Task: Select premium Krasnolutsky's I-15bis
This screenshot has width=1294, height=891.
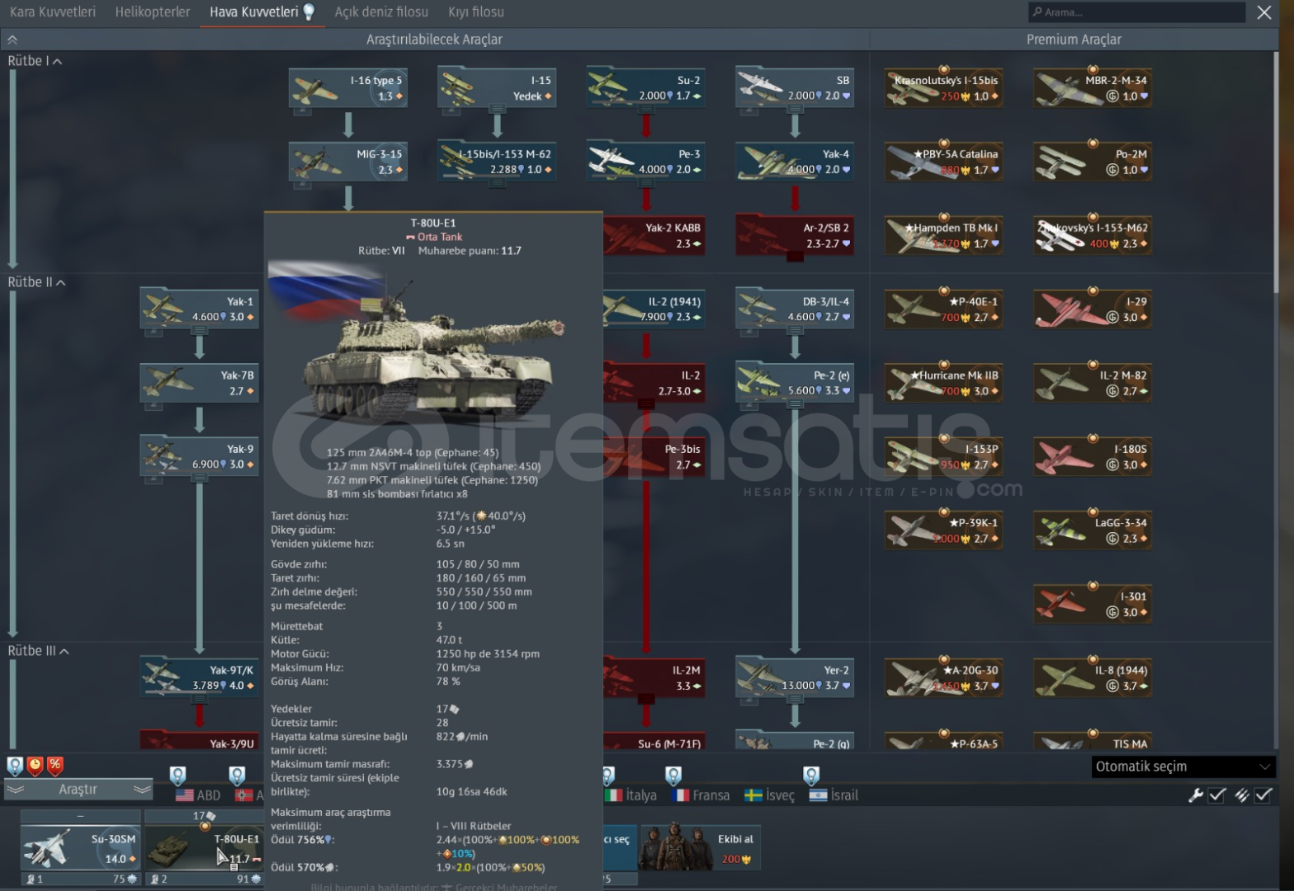Action: (944, 88)
